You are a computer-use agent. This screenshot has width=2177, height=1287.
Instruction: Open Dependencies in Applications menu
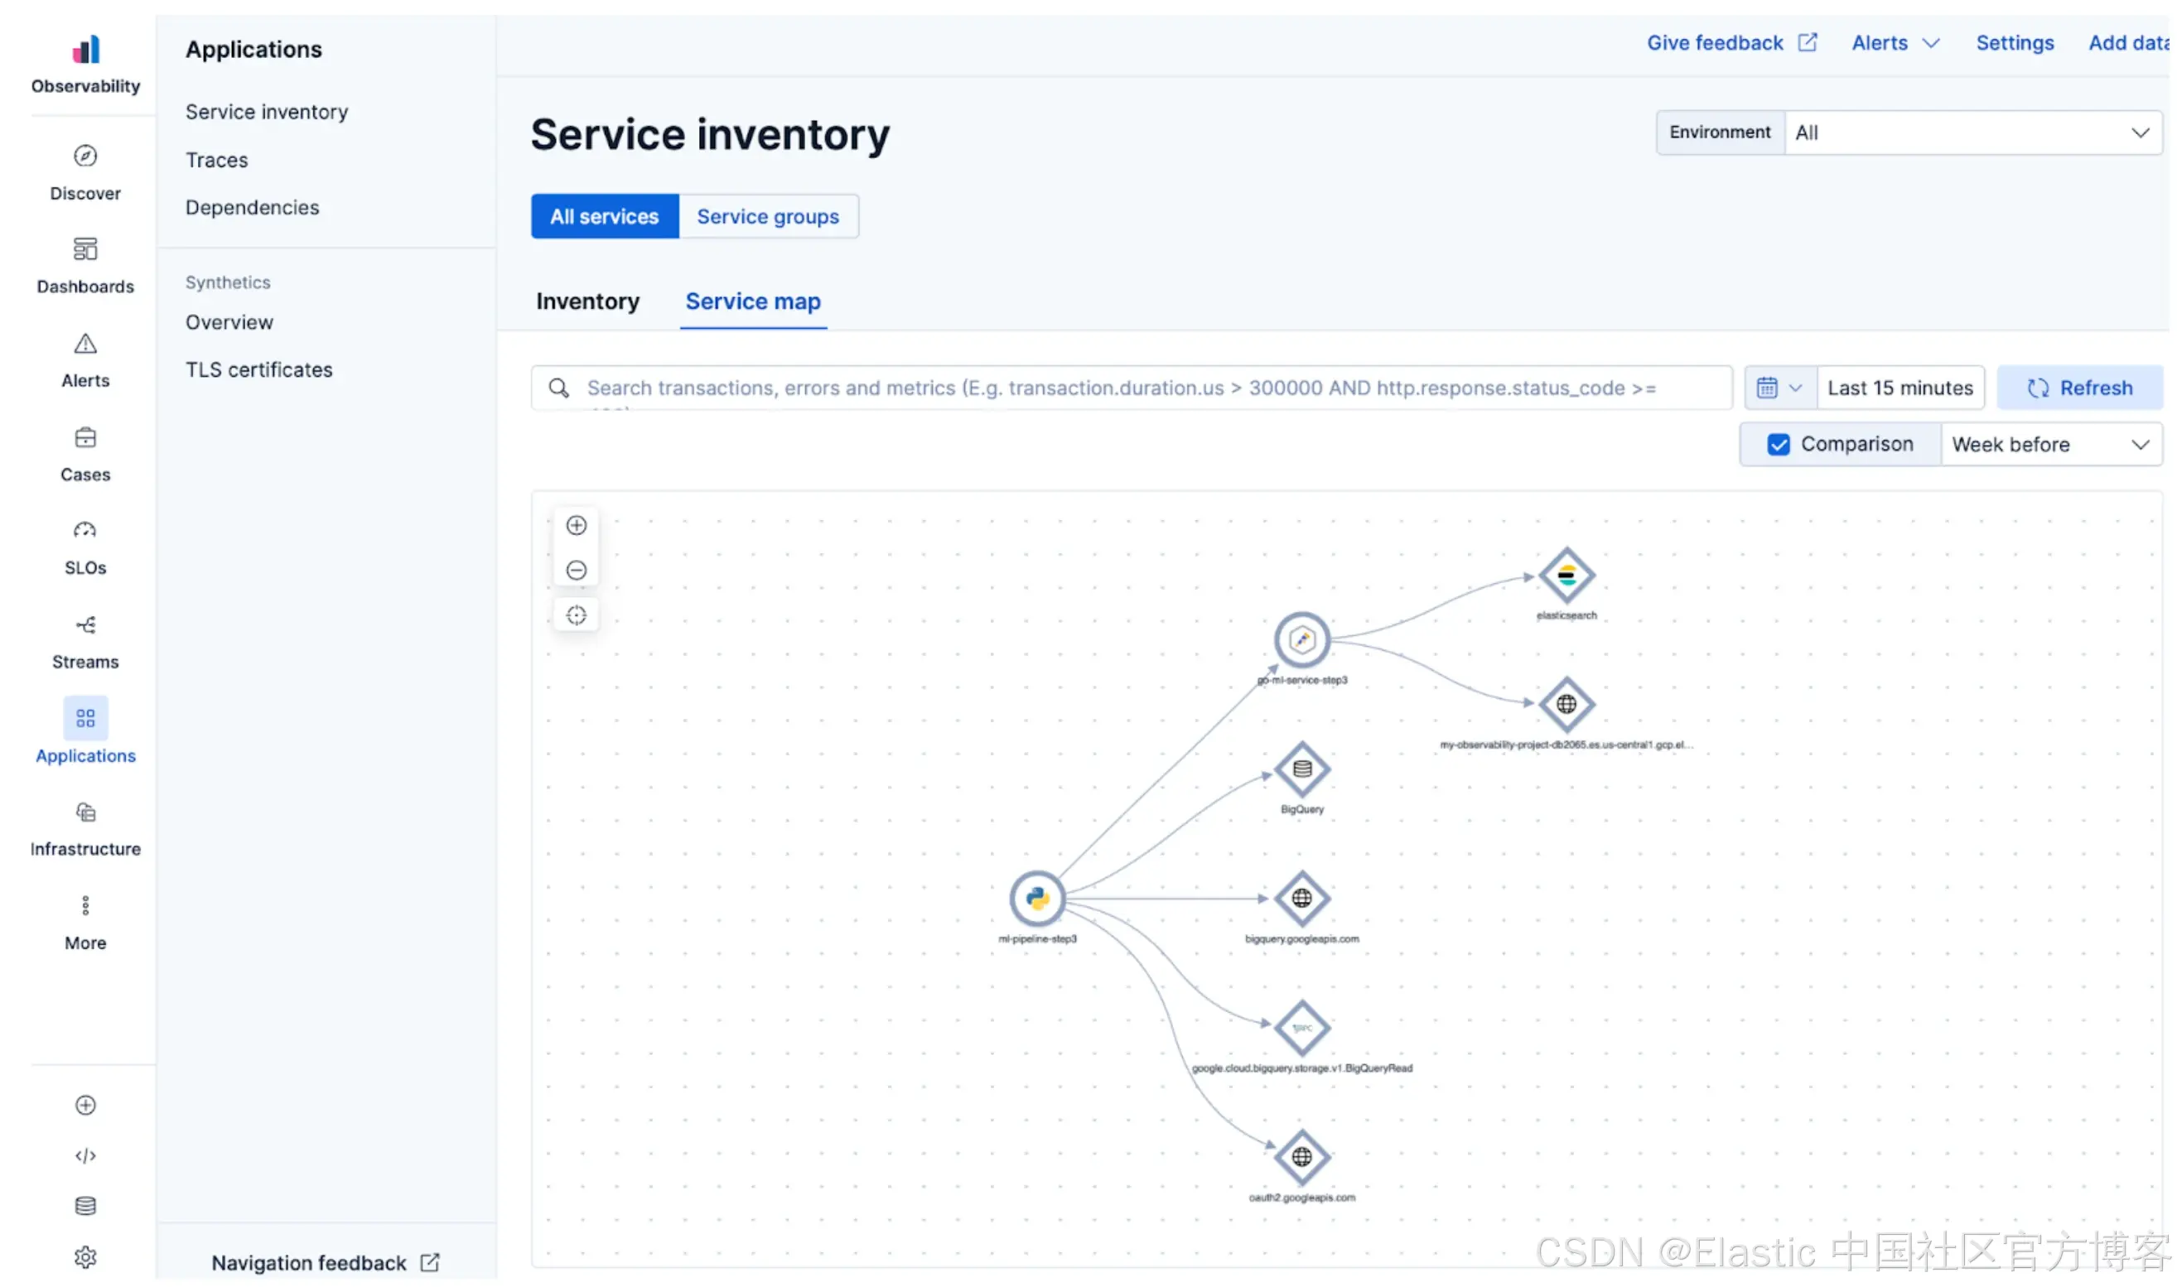(253, 208)
